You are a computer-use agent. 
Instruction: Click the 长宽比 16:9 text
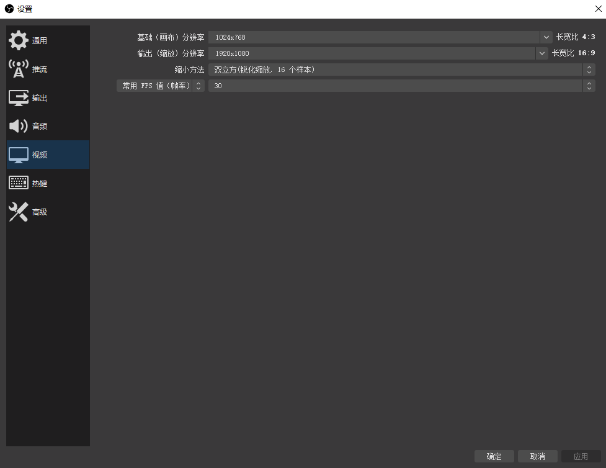click(x=574, y=53)
